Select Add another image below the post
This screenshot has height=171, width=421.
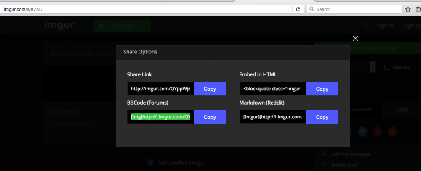(175, 163)
